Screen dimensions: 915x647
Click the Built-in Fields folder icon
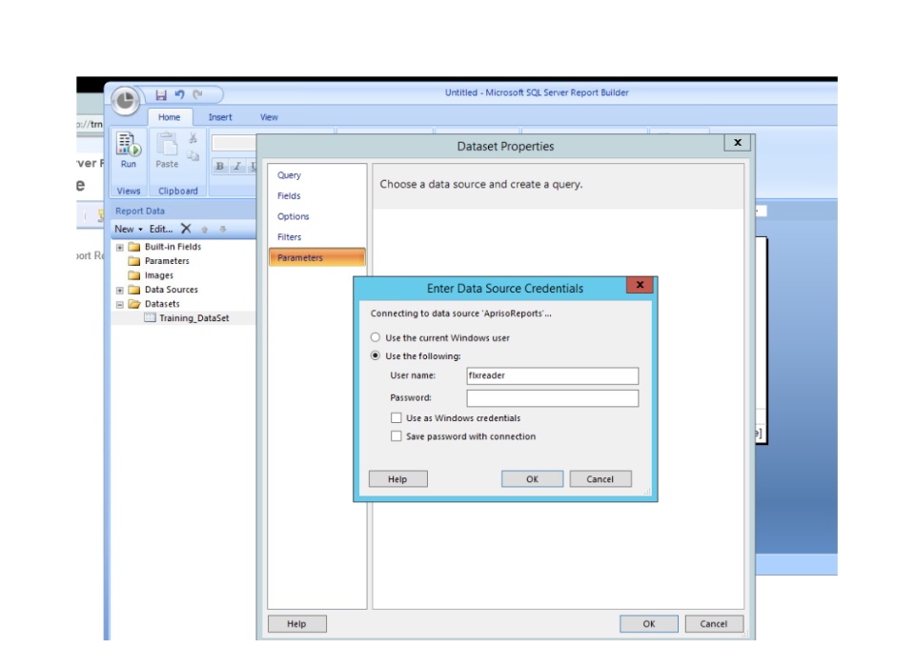134,247
